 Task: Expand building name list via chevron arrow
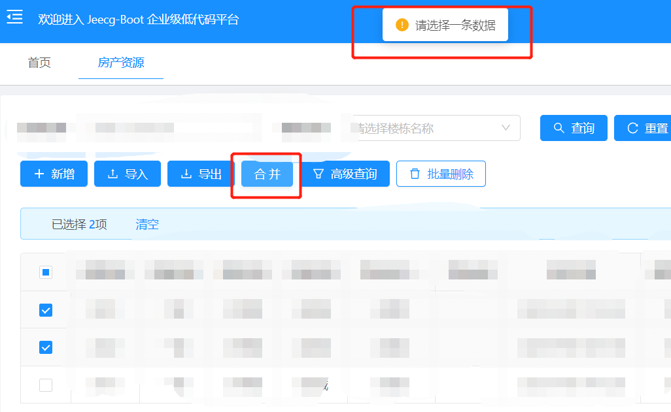[506, 128]
